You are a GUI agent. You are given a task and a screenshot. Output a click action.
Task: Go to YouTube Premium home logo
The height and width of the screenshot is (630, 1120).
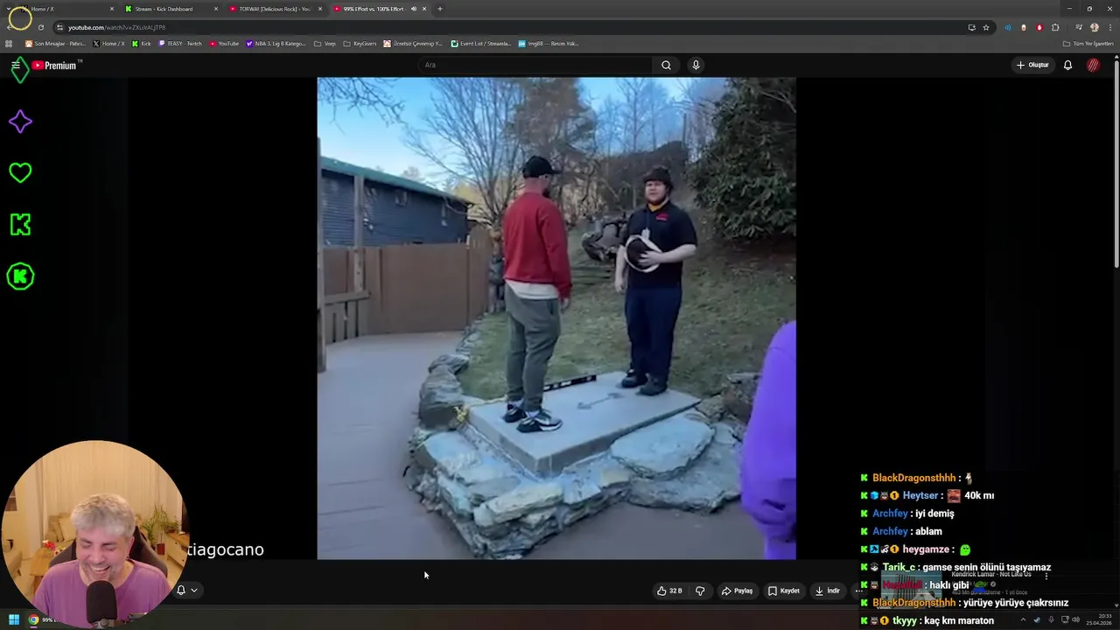click(54, 66)
